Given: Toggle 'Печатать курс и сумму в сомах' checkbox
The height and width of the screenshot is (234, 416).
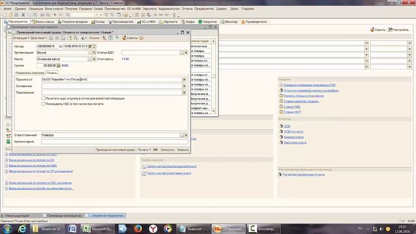Looking at the screenshot, I should pos(44,98).
